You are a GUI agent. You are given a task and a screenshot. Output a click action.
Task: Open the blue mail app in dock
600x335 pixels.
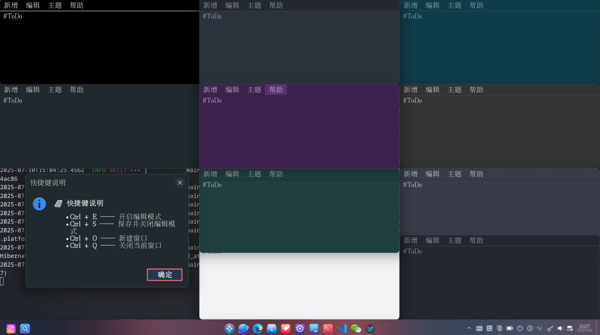coord(272,328)
